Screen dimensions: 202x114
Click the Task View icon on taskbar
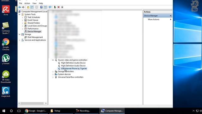click(19, 111)
